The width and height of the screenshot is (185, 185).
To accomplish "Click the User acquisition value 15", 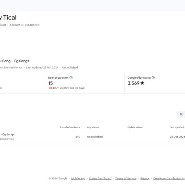I will [x=50, y=83].
